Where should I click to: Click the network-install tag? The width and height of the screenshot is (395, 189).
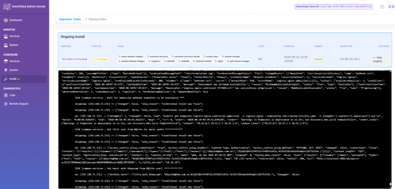(x=202, y=61)
